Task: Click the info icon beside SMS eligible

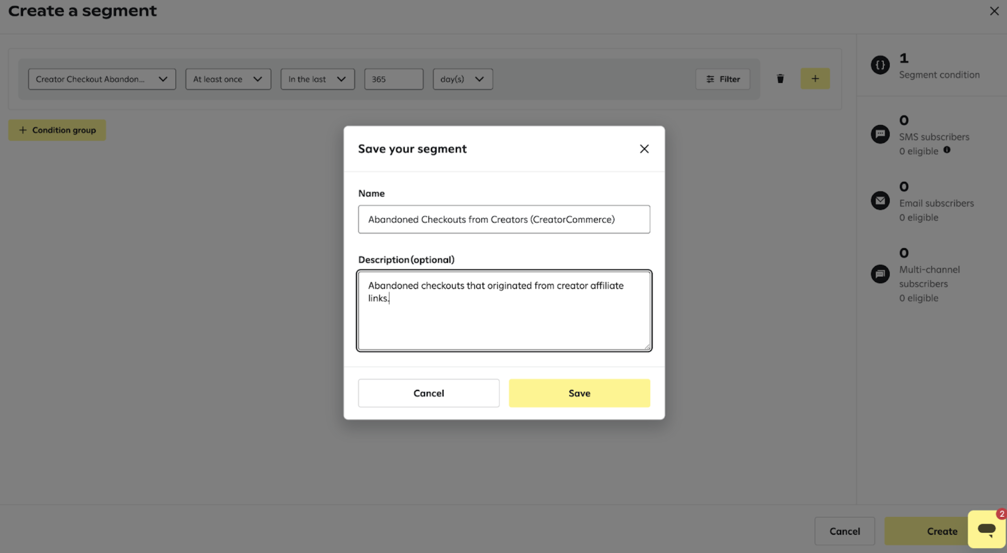Action: [947, 150]
